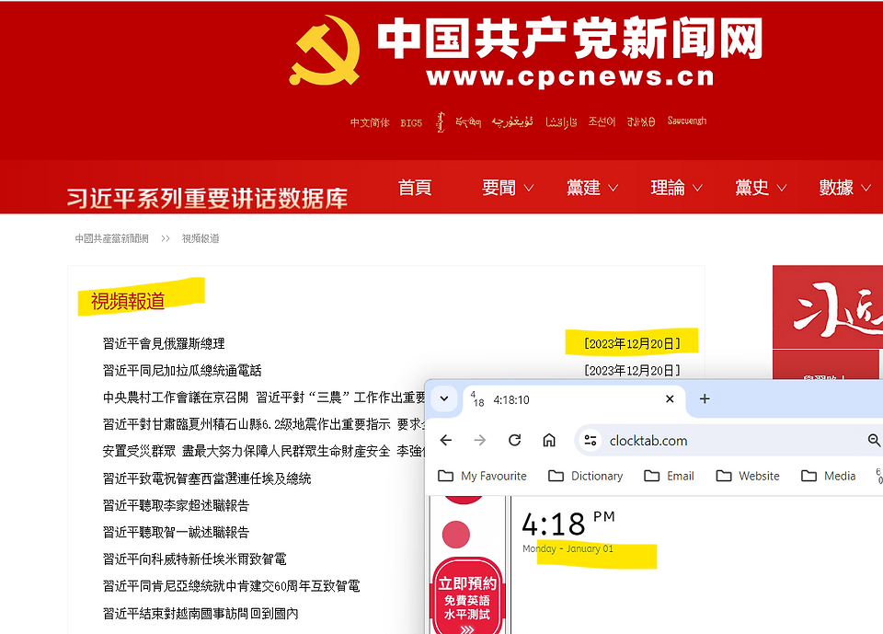Open the Media bookmark folder
883x634 pixels.
coord(829,477)
